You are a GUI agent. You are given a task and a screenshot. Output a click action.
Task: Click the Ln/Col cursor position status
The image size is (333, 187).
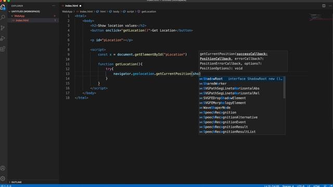click(x=272, y=186)
